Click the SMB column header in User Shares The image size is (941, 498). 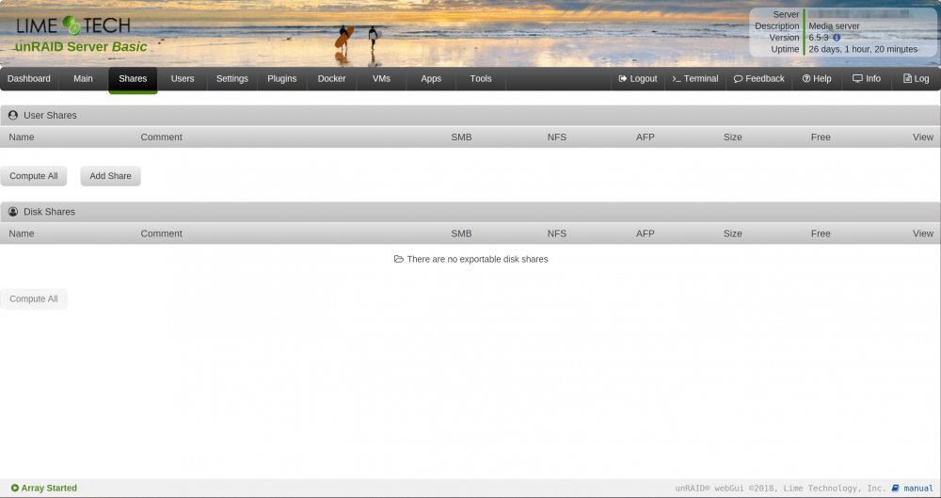point(461,137)
